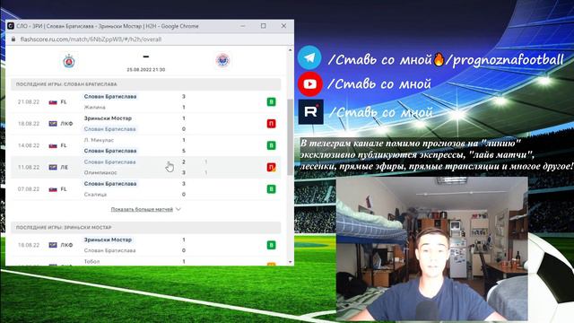Click Slovakia flag in 21.08.22 row
Screen dimensions: 574x323
point(53,102)
